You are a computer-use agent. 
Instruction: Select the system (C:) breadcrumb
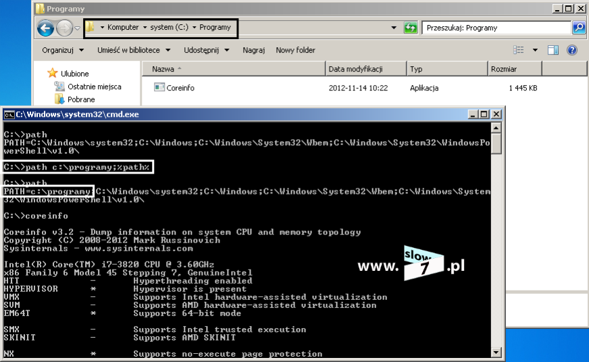(169, 28)
